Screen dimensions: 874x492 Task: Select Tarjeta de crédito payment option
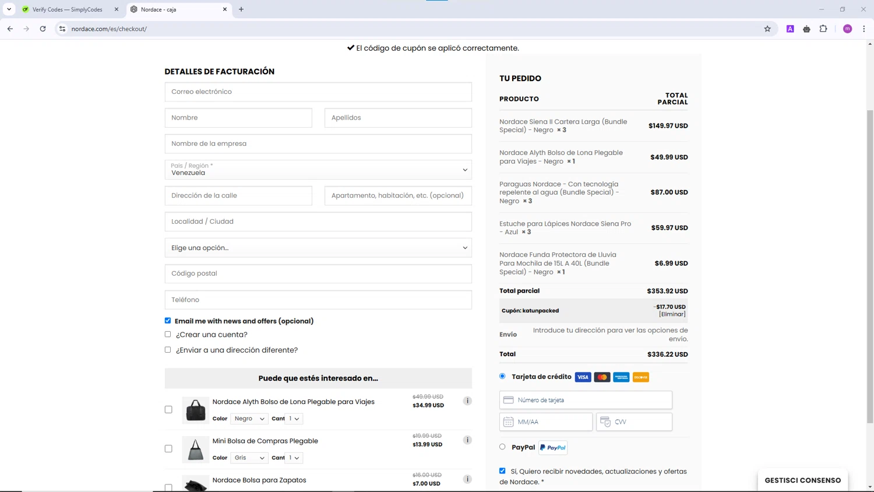pos(502,376)
